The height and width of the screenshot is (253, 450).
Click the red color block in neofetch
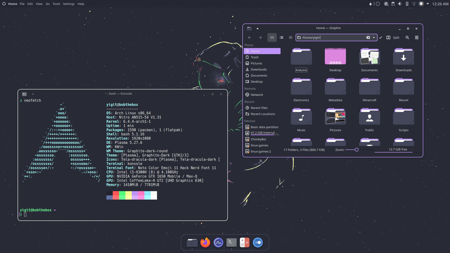116,195
